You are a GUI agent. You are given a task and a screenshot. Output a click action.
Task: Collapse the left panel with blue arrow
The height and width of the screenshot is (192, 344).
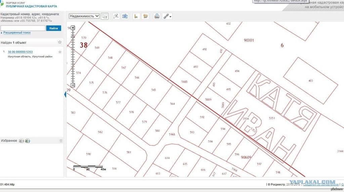pos(65,94)
